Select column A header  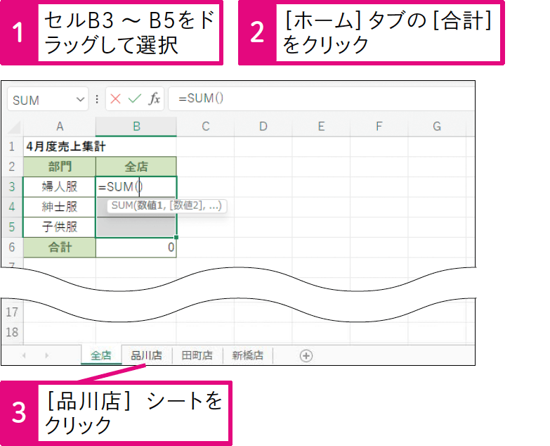pos(60,127)
